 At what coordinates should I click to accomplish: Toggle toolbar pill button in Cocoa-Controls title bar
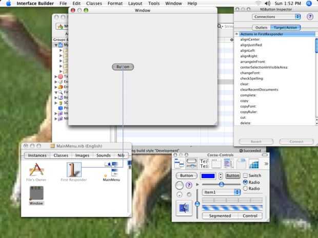pyautogui.click(x=265, y=155)
